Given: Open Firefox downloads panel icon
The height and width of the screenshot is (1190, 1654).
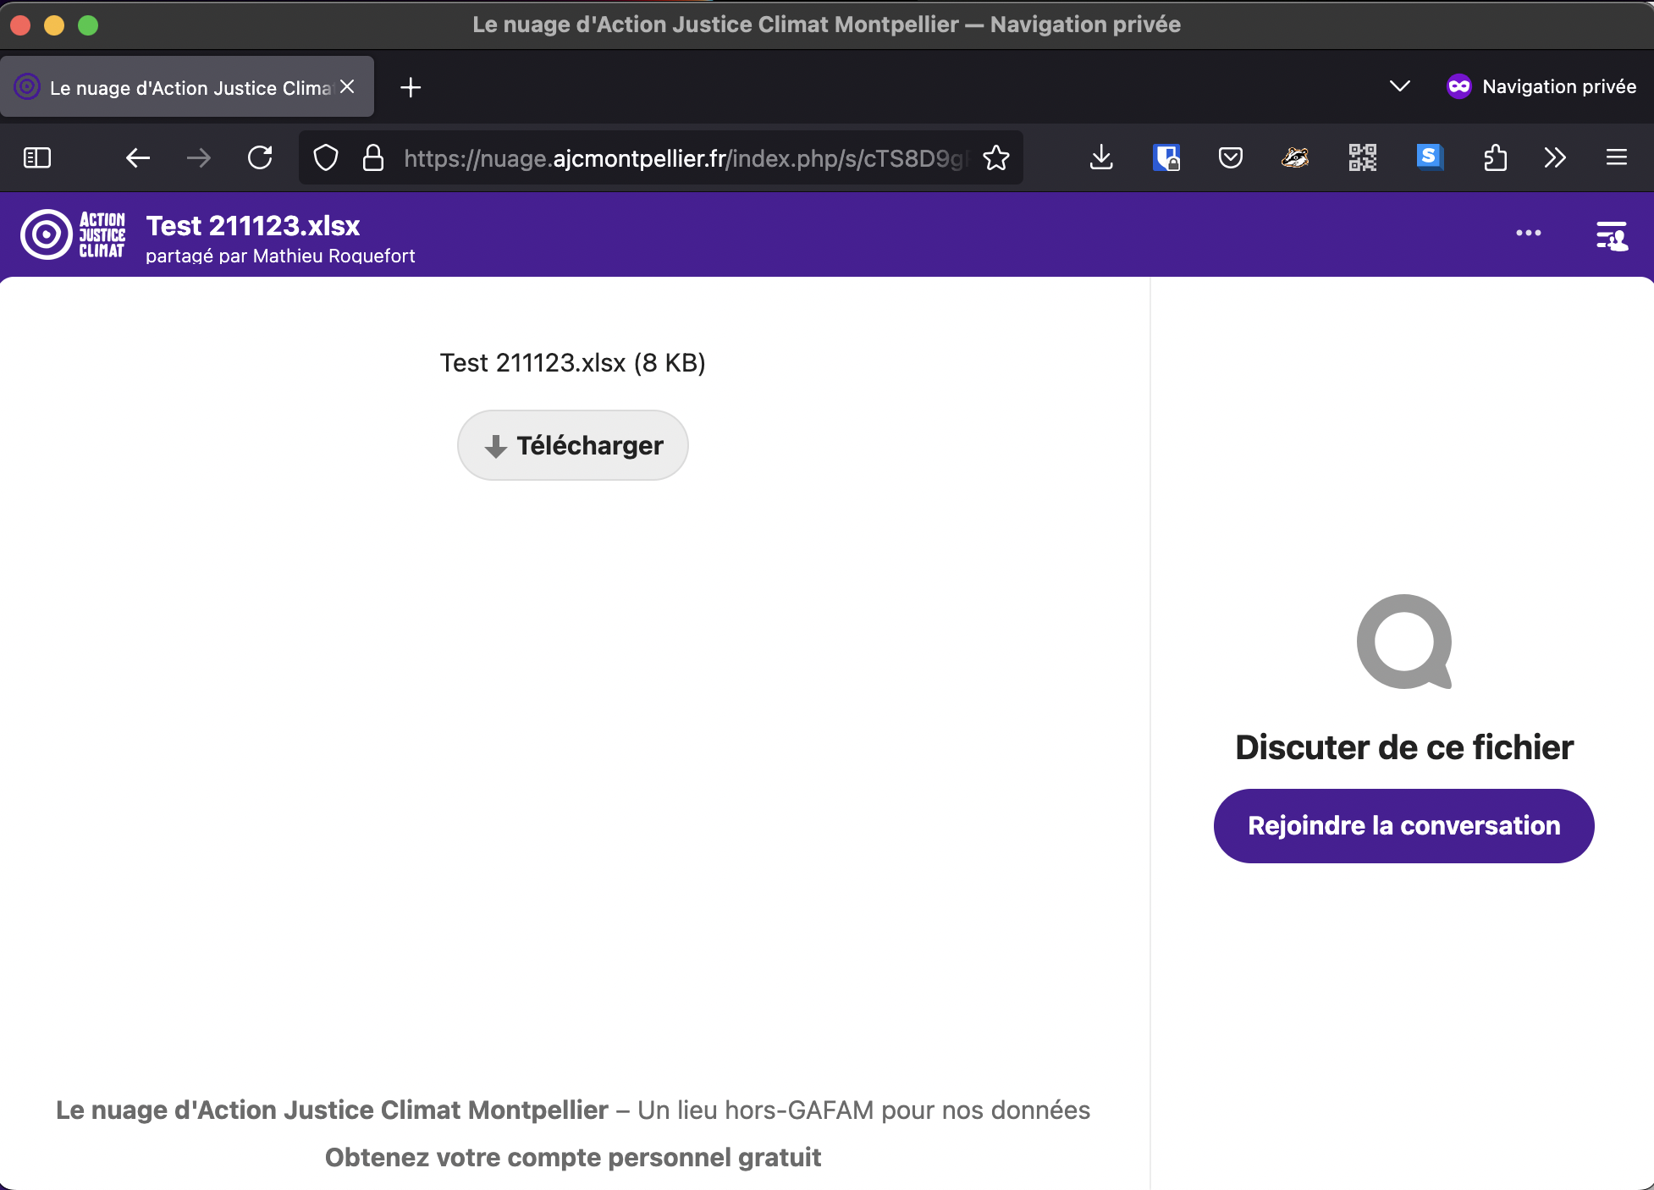Looking at the screenshot, I should tap(1101, 157).
